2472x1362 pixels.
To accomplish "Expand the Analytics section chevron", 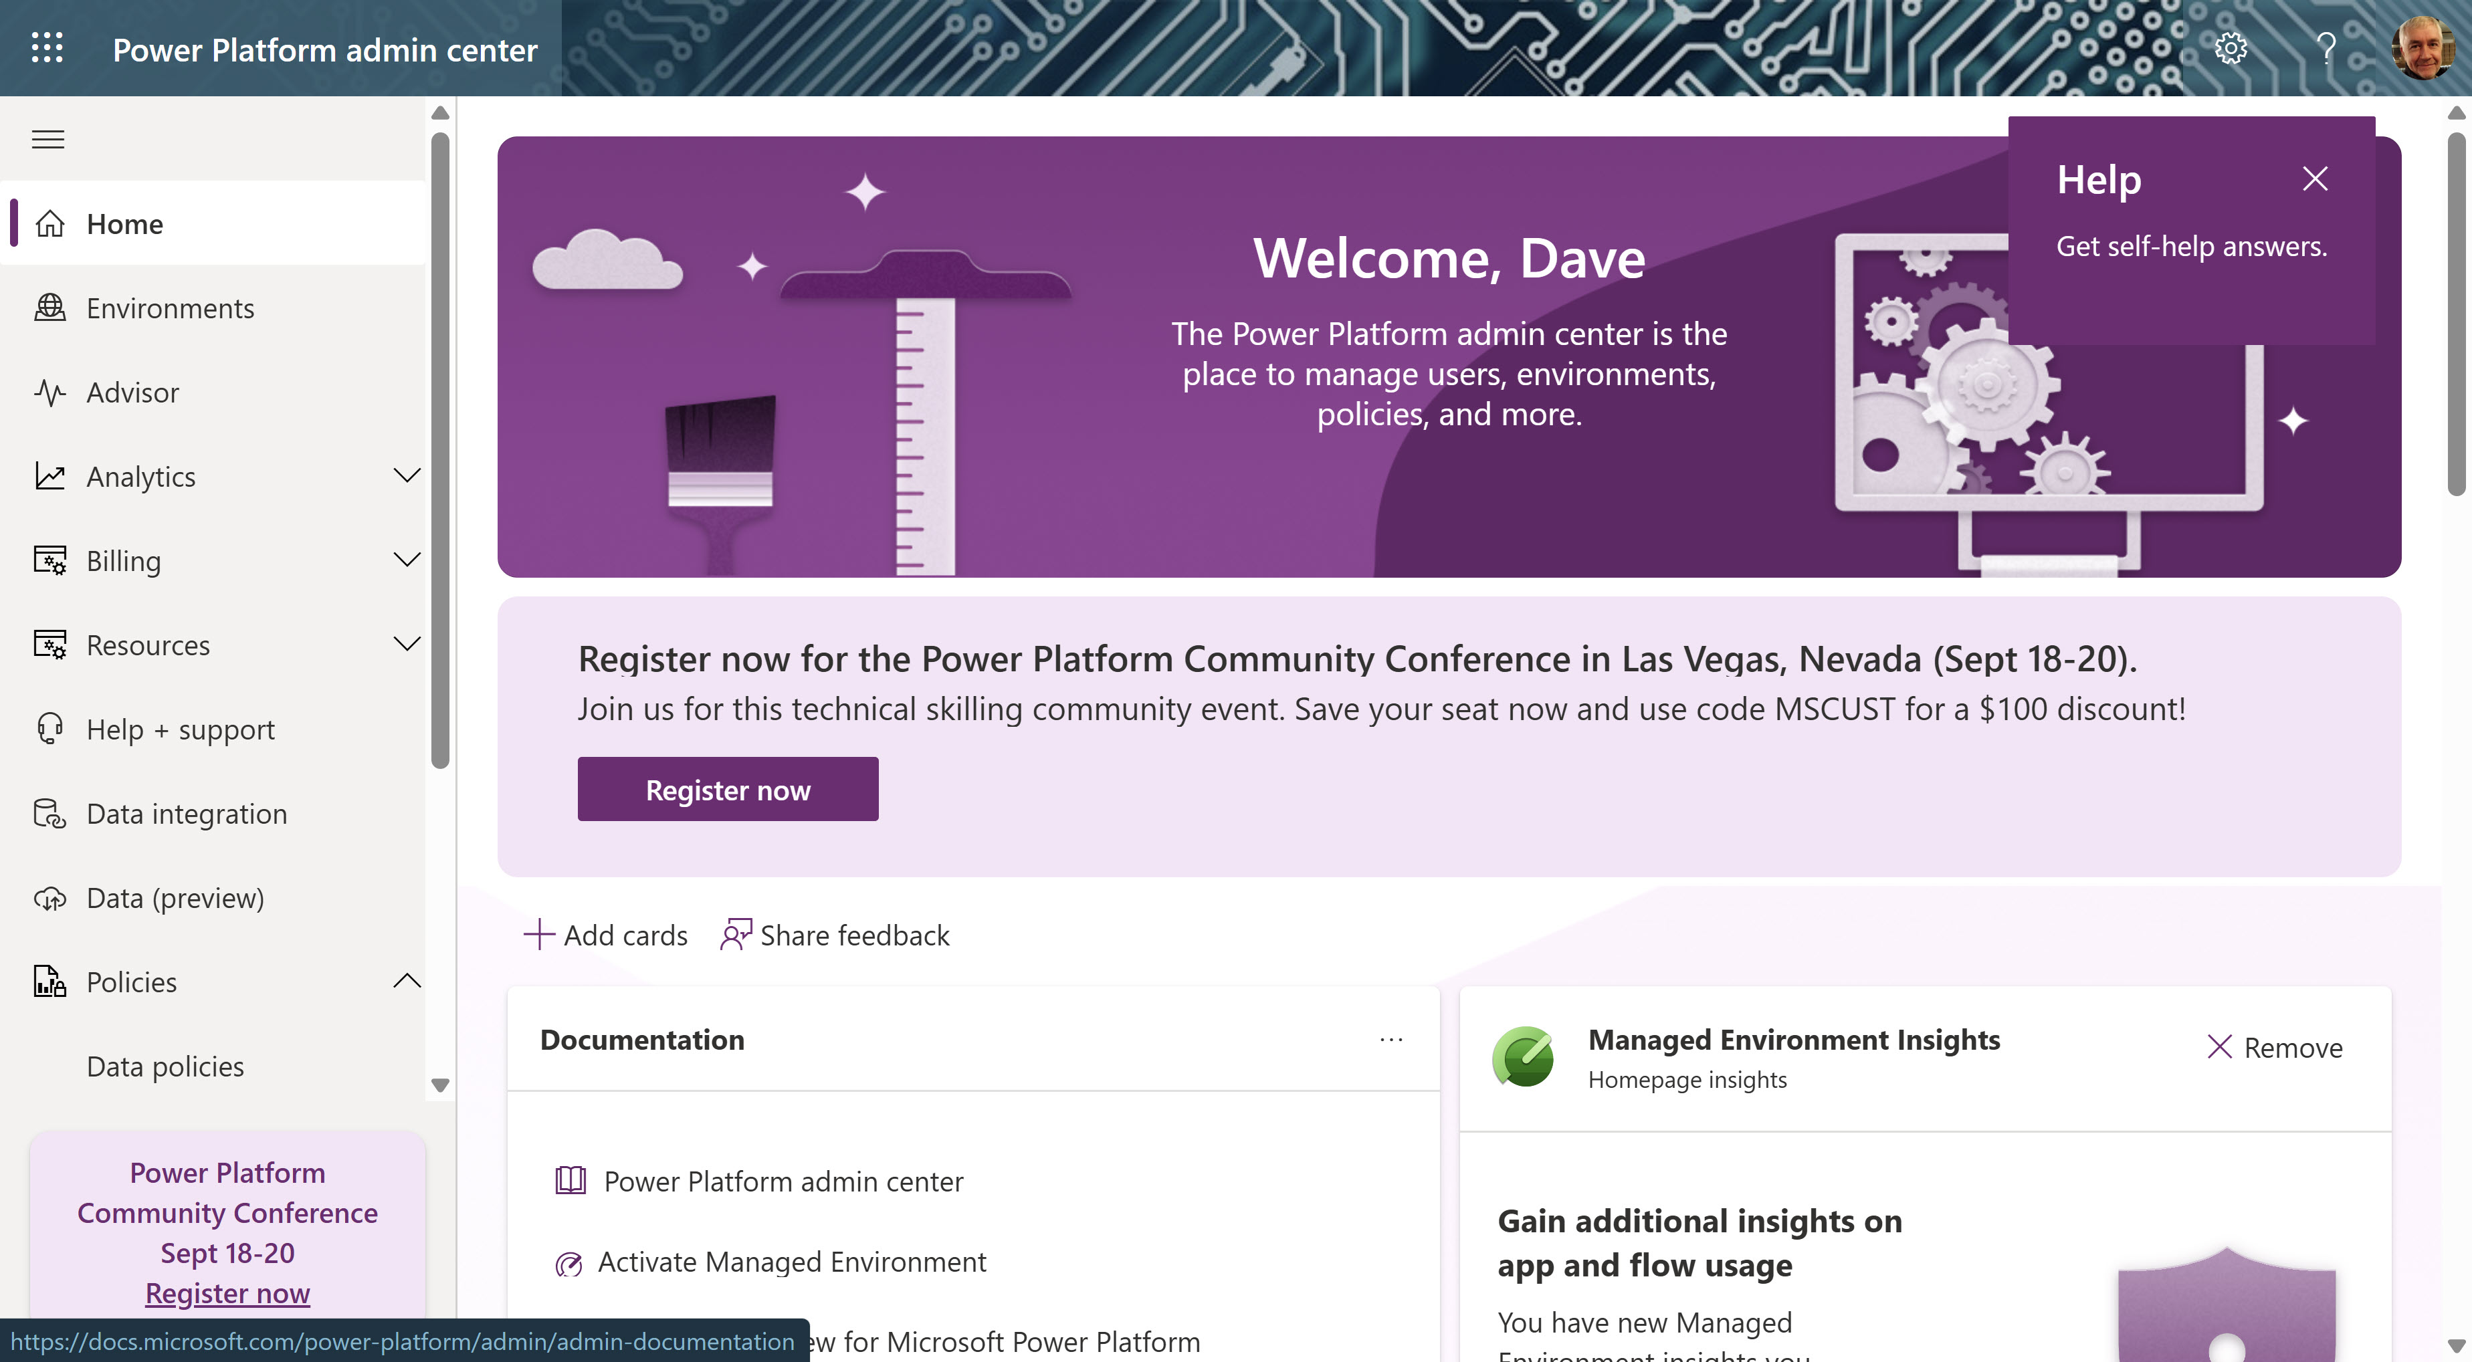I will 407,476.
